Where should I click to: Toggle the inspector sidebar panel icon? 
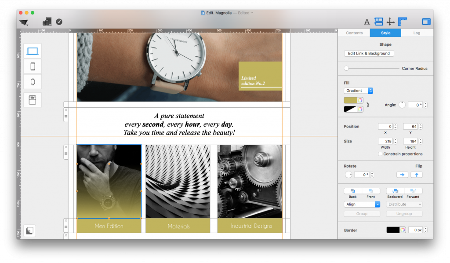pos(426,22)
